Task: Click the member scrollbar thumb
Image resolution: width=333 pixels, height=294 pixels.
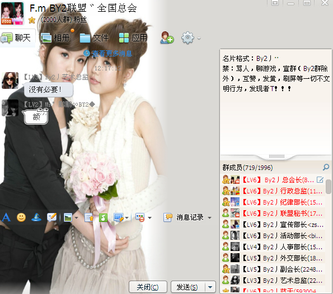Action: tap(329, 187)
